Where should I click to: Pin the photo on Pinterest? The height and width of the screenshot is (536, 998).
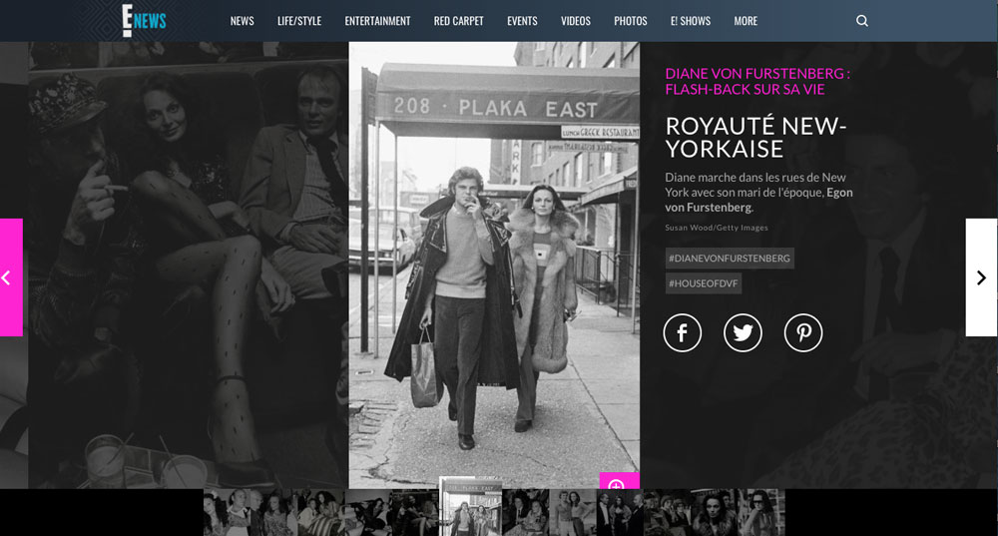point(803,333)
